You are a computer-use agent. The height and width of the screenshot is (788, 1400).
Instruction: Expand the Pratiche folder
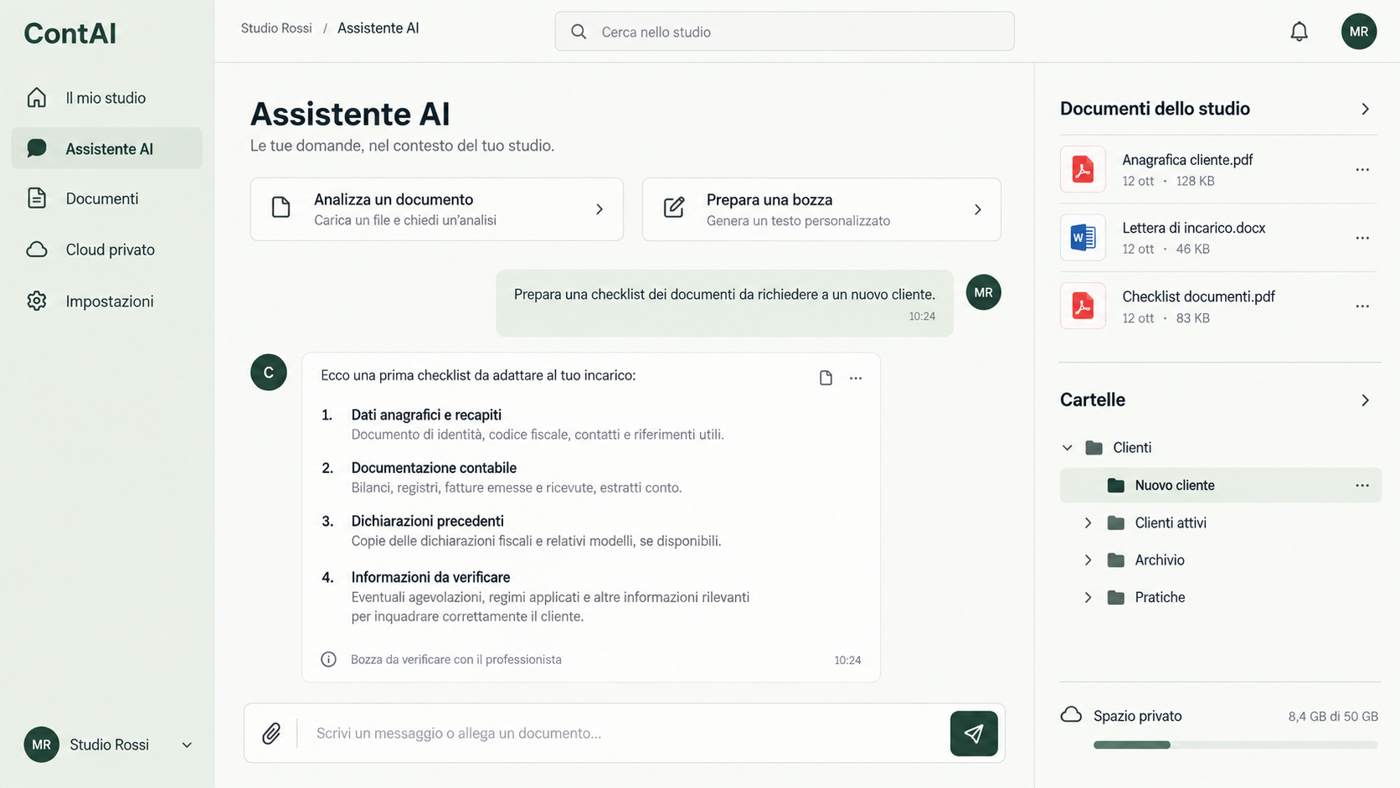1088,598
